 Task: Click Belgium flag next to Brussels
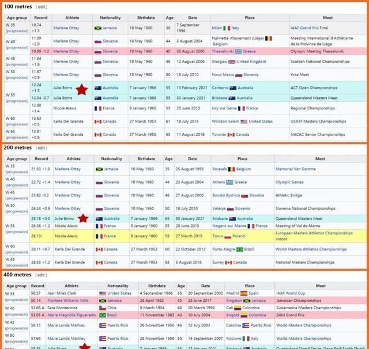pyautogui.click(x=232, y=169)
